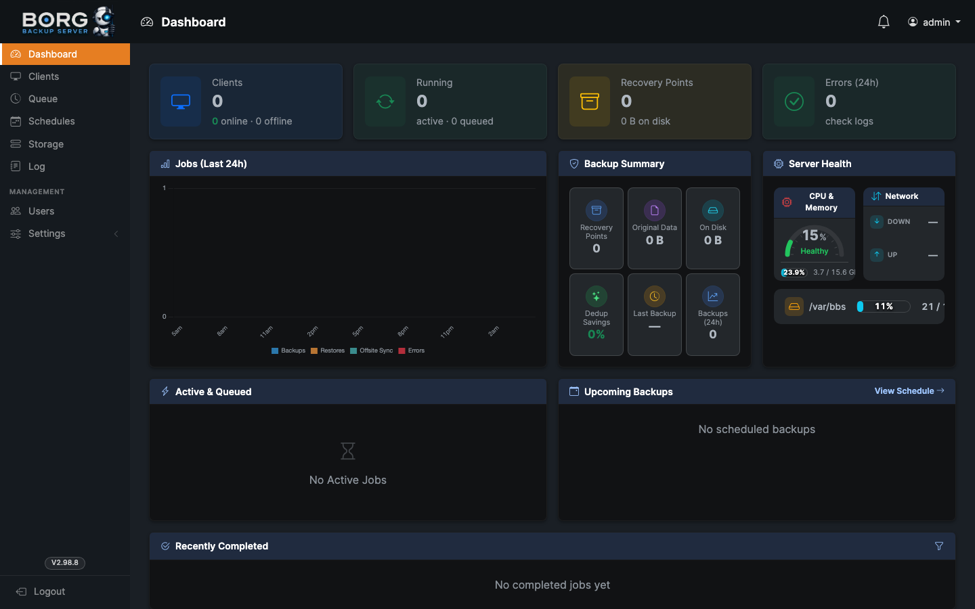Click the 'check logs' text in Errors card

tap(849, 121)
